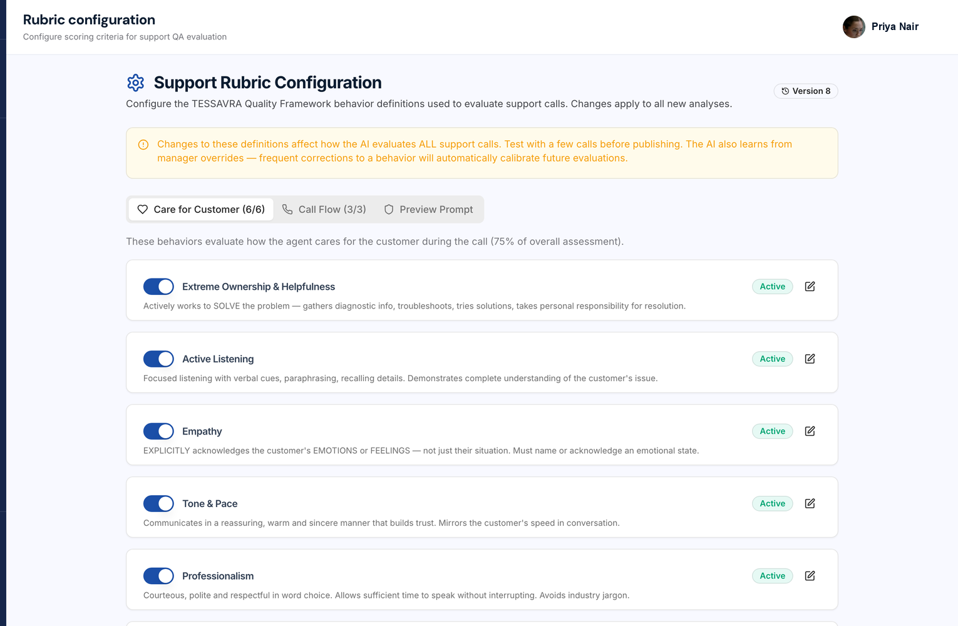Click the Professionalism behavior title
This screenshot has width=958, height=626.
[x=218, y=576]
